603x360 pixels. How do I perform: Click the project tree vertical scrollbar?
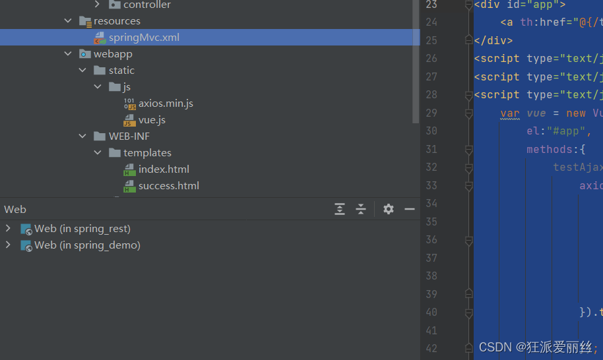416,61
